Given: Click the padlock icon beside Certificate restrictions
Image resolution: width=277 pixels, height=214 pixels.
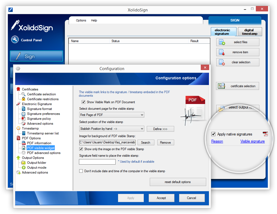Looking at the screenshot, I should click(24, 99).
